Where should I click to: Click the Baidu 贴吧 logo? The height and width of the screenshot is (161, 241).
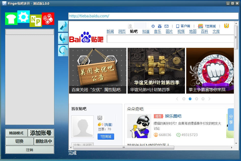coord(86,37)
